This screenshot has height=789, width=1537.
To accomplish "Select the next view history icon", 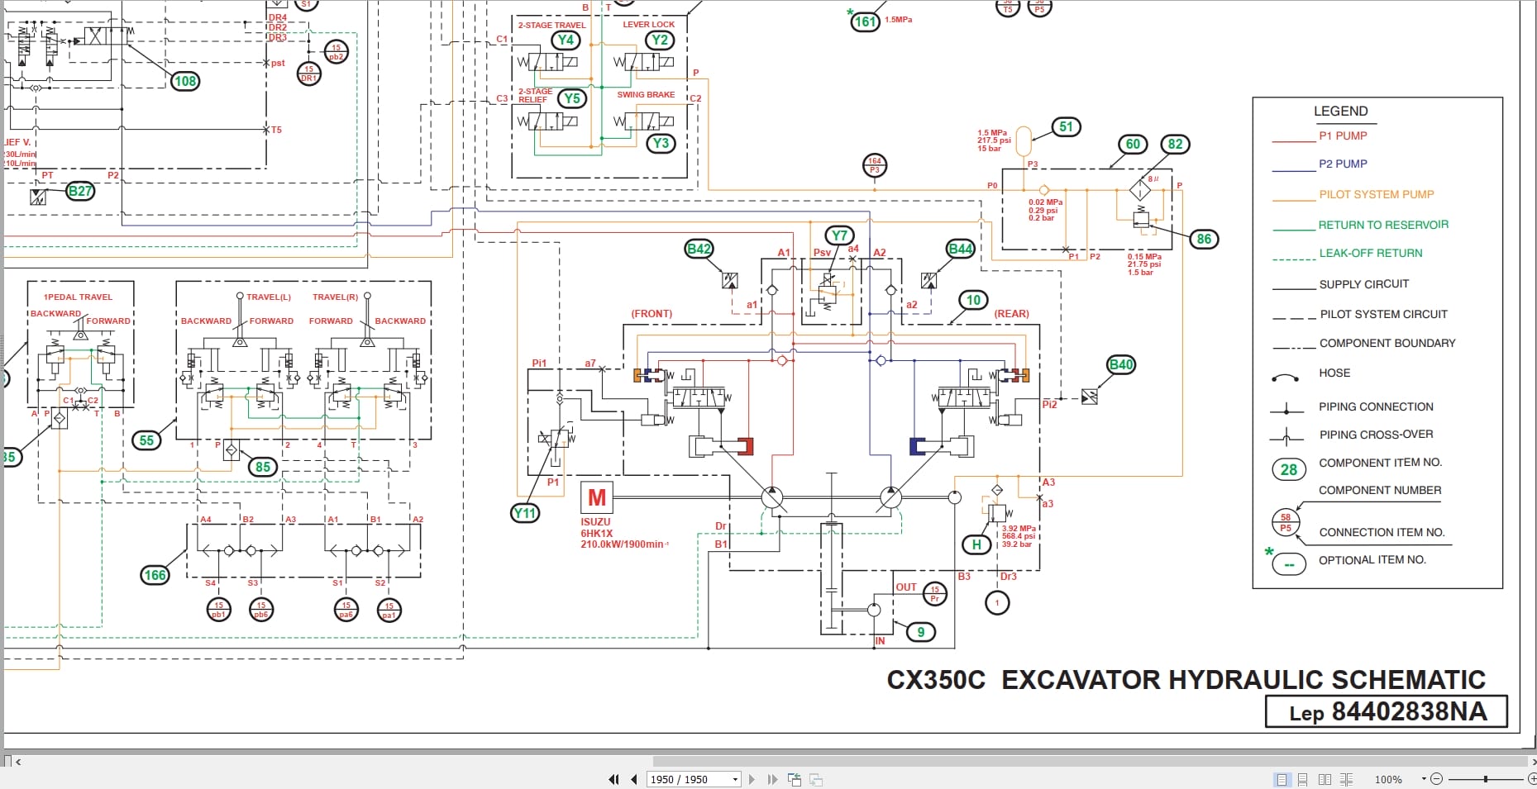I will pyautogui.click(x=817, y=779).
